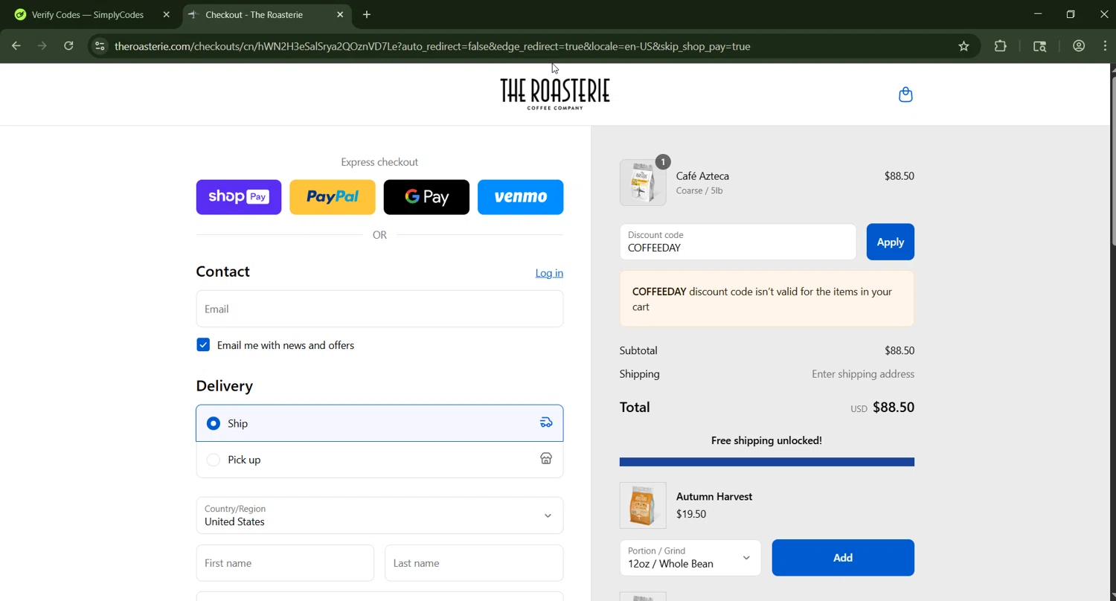The height and width of the screenshot is (601, 1116).
Task: Click the free shipping progress bar
Action: (x=767, y=462)
